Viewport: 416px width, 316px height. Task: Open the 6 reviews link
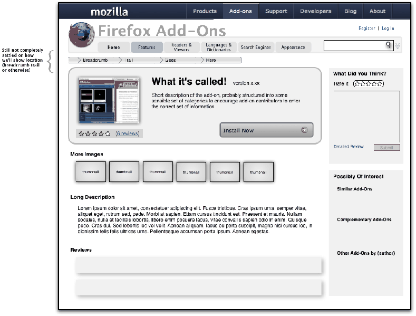point(128,133)
